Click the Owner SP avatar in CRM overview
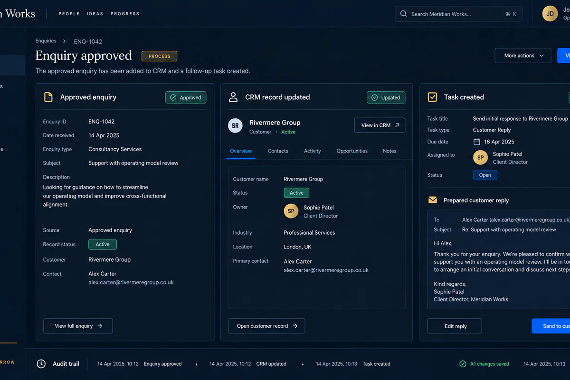The width and height of the screenshot is (570, 380). click(x=291, y=211)
